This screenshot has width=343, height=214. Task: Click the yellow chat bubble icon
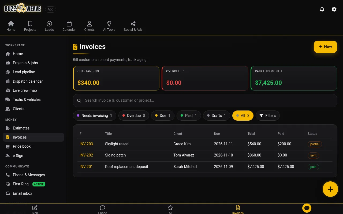click(307, 208)
